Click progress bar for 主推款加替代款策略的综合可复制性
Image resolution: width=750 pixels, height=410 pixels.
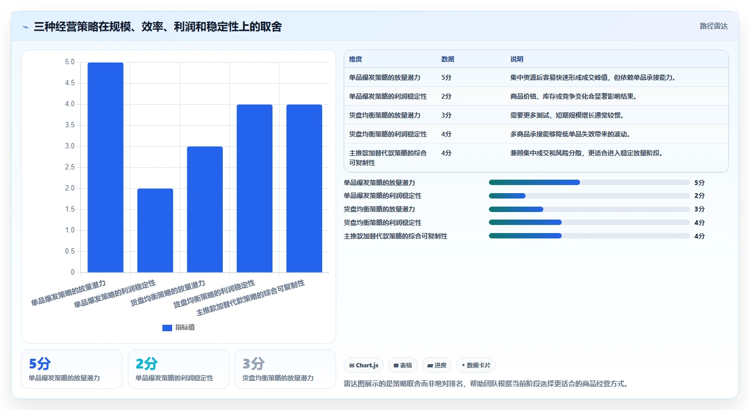(589, 236)
